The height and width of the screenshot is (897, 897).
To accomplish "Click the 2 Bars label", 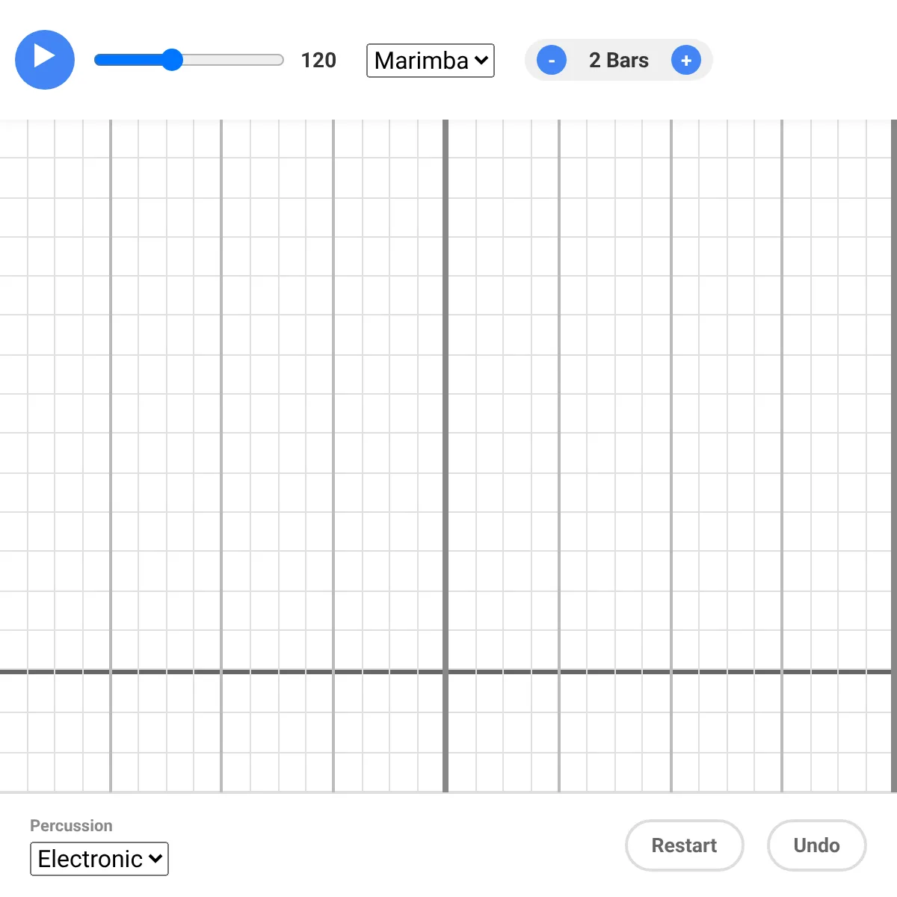I will [x=619, y=60].
